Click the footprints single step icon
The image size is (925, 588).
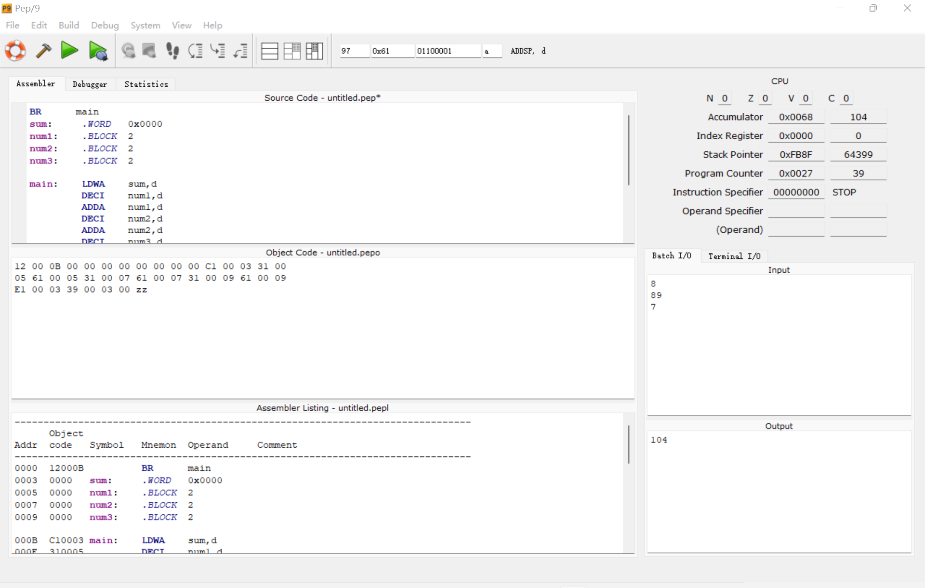tap(172, 51)
